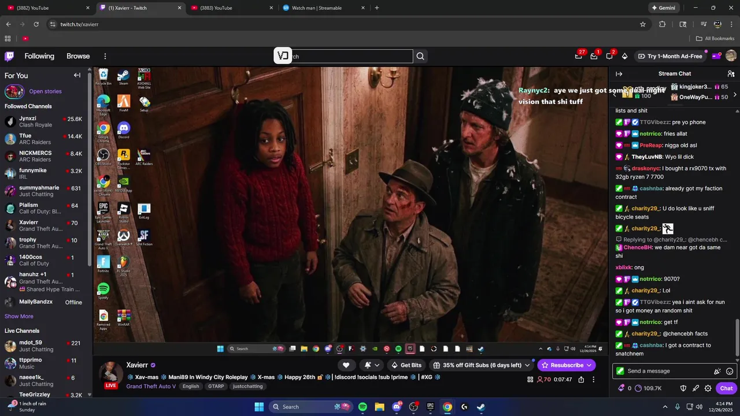Reload the Twitch page
The height and width of the screenshot is (416, 740).
pyautogui.click(x=36, y=24)
